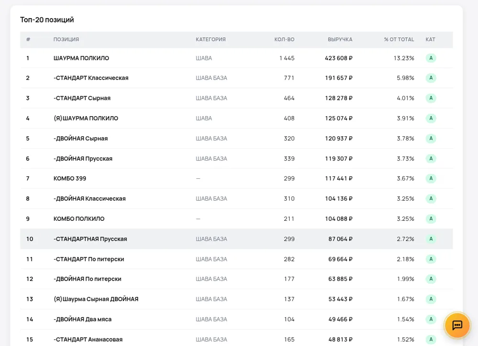Select the -СТАНДАРТ Ананасовая position
The image size is (478, 346).
click(x=88, y=339)
